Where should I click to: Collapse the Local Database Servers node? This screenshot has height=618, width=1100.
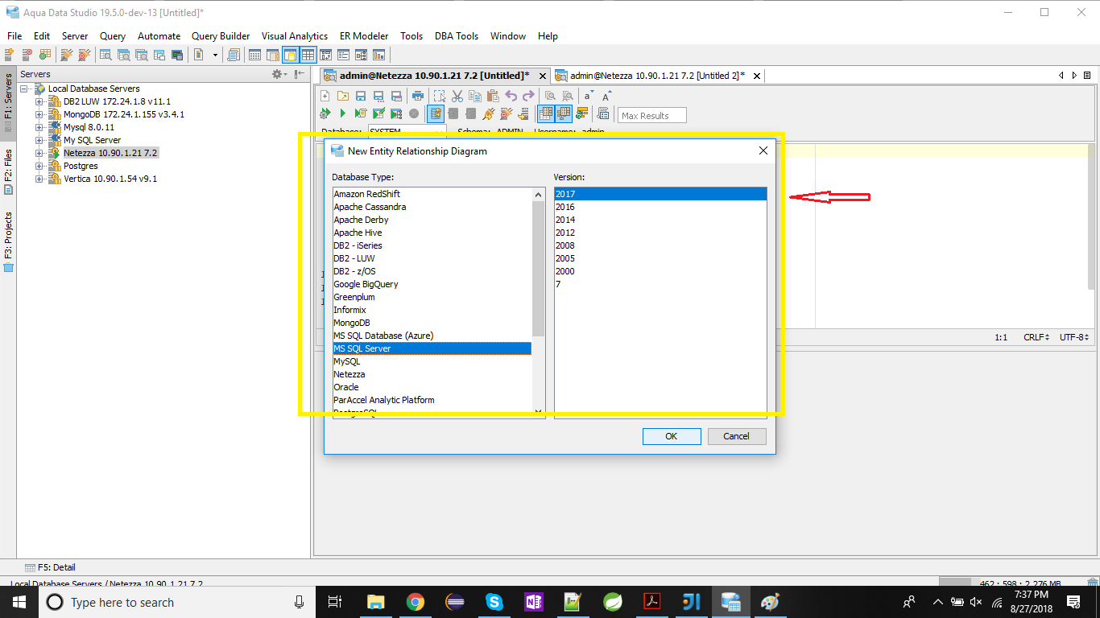point(24,89)
